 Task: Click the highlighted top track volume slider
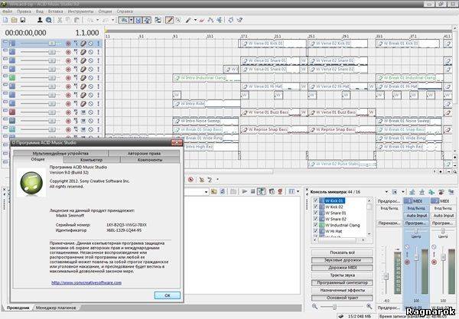point(52,44)
